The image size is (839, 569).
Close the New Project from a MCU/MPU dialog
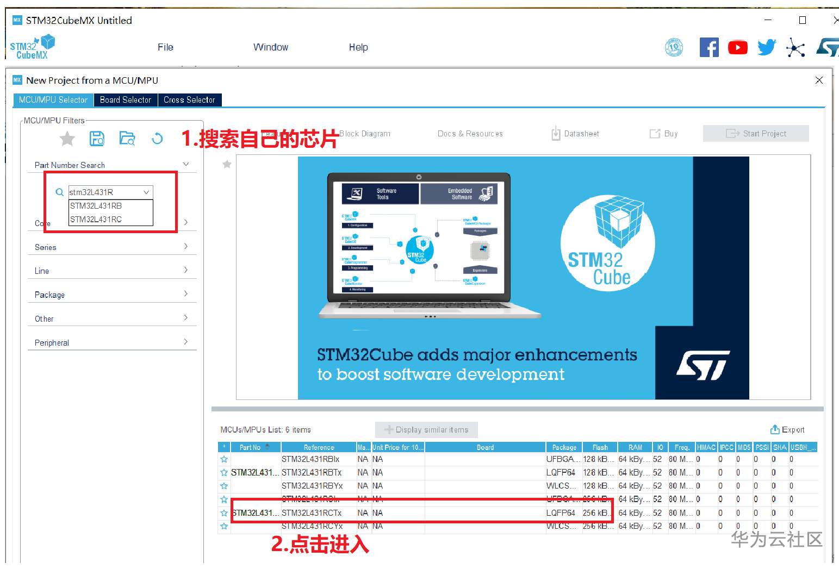819,80
